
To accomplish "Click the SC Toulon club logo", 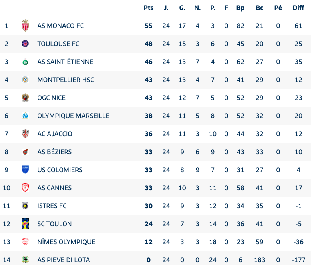I will click(x=25, y=224).
